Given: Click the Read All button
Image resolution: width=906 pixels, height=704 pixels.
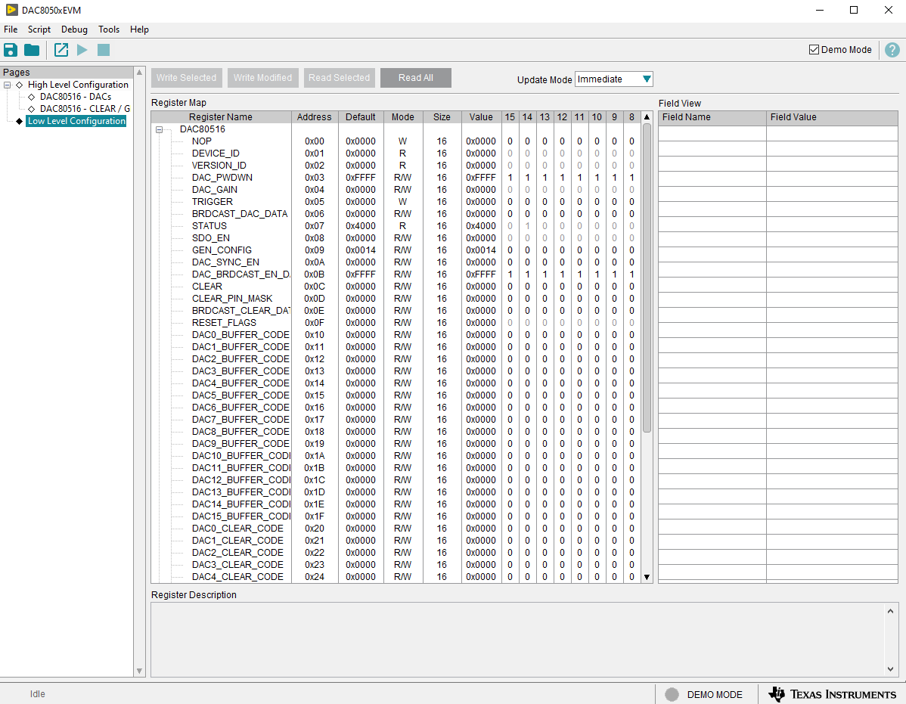Looking at the screenshot, I should point(415,77).
